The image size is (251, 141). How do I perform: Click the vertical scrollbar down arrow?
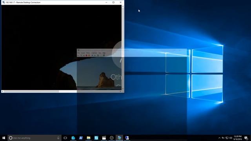pyautogui.click(x=123, y=89)
